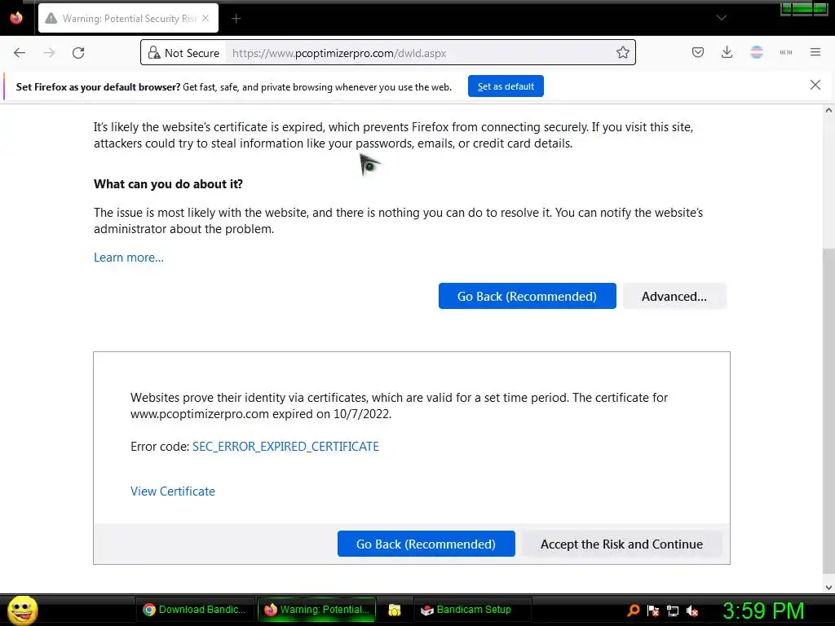Open a new tab with the plus button
Screen dimensions: 835x626
point(236,19)
